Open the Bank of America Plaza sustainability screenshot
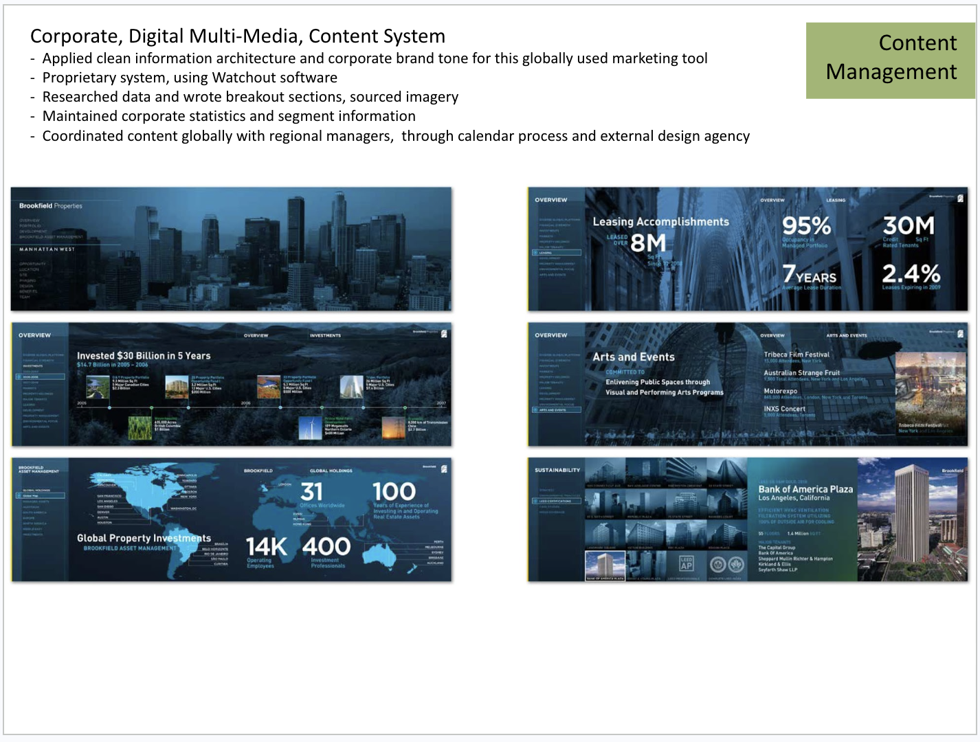 tap(748, 520)
